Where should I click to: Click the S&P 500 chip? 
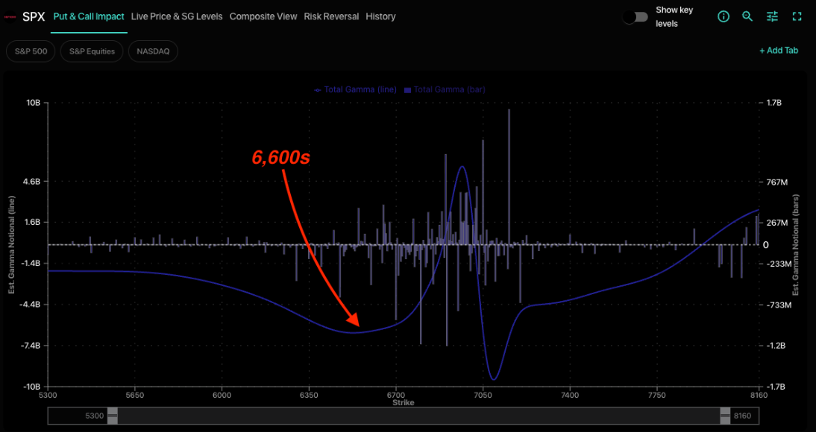coord(31,51)
